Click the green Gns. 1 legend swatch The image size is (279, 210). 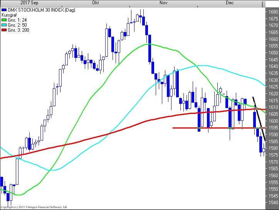(x=4, y=20)
